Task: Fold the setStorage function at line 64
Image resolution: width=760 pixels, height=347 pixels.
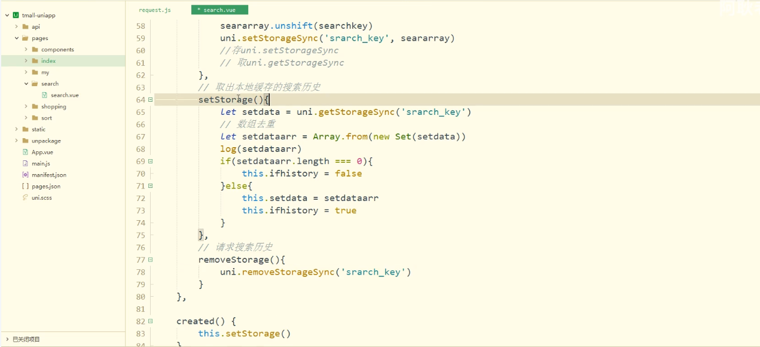Action: tap(150, 99)
